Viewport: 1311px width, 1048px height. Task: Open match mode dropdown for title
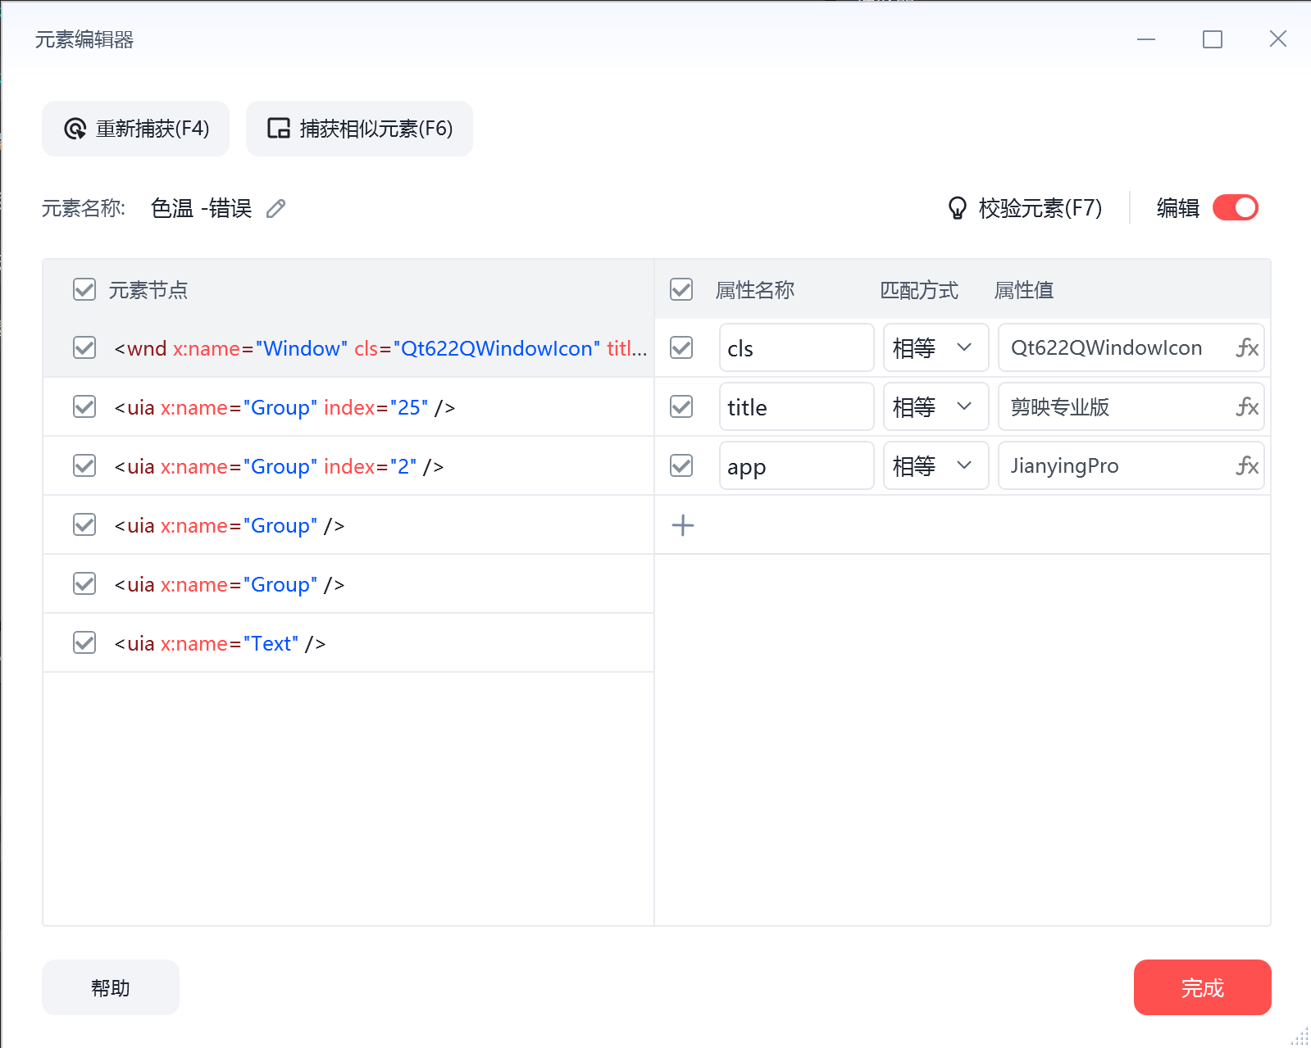point(935,407)
